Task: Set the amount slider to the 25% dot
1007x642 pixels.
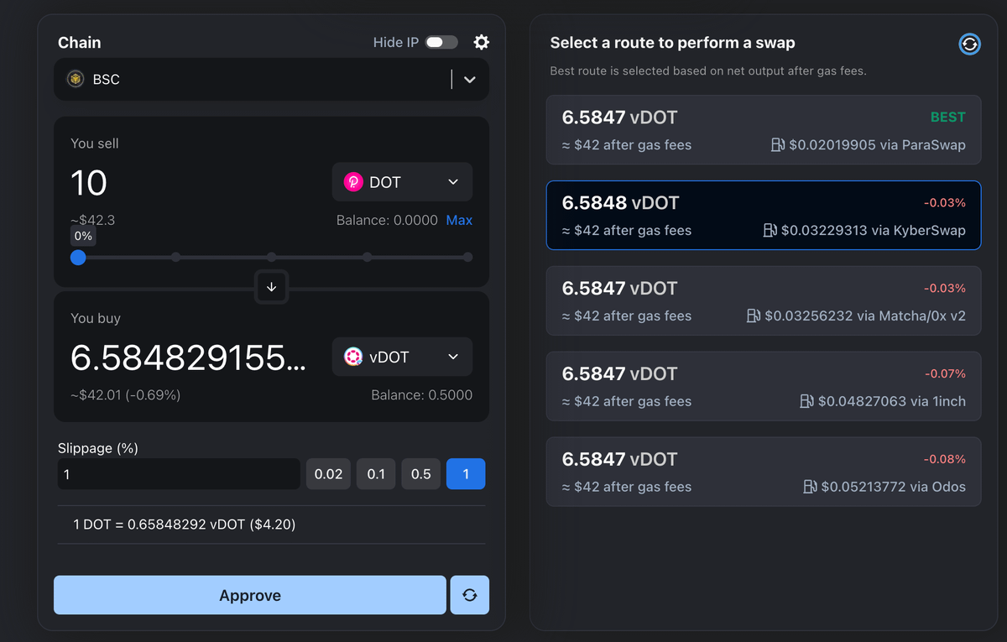Action: coord(175,258)
